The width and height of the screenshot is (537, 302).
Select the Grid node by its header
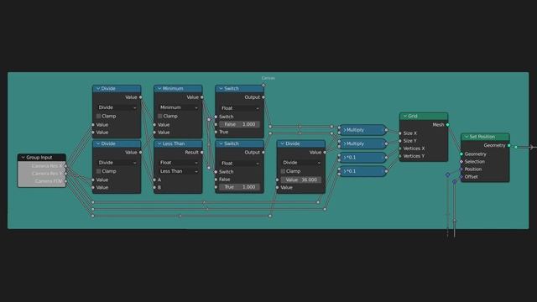[424, 117]
